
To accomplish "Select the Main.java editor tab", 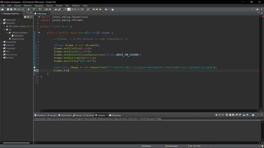I will click(42, 14).
